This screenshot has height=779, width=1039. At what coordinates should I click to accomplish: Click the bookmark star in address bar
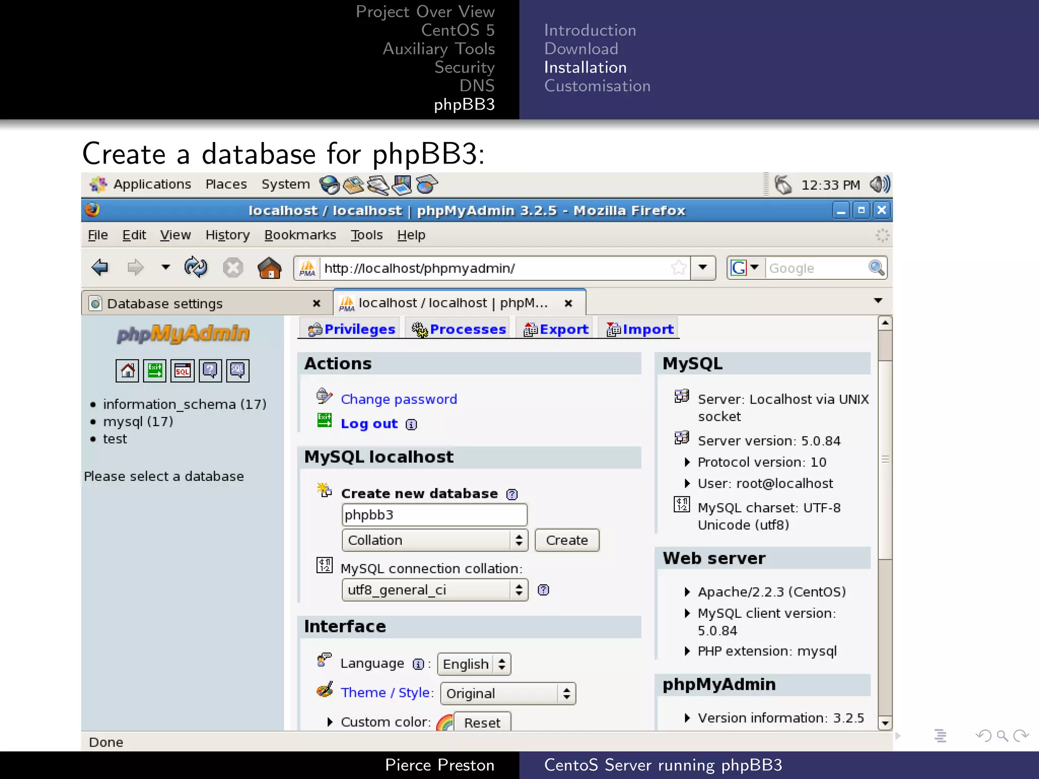[x=678, y=267]
